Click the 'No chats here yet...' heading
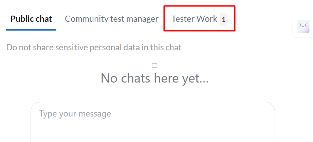The height and width of the screenshot is (142, 313). 154,78
